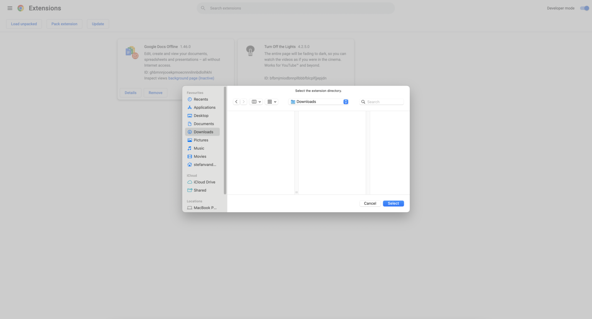Cancel the extension directory dialog

pyautogui.click(x=370, y=203)
